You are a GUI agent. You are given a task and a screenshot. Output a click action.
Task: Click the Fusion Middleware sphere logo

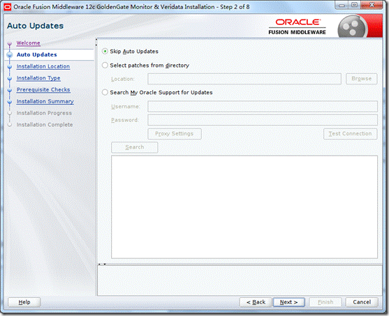[x=352, y=27]
